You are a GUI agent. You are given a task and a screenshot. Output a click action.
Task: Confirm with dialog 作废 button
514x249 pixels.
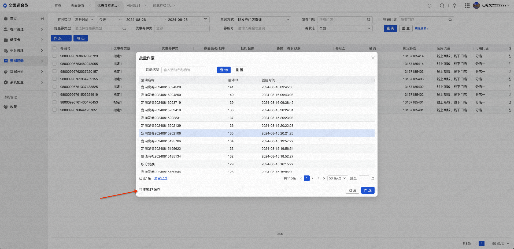(368, 190)
